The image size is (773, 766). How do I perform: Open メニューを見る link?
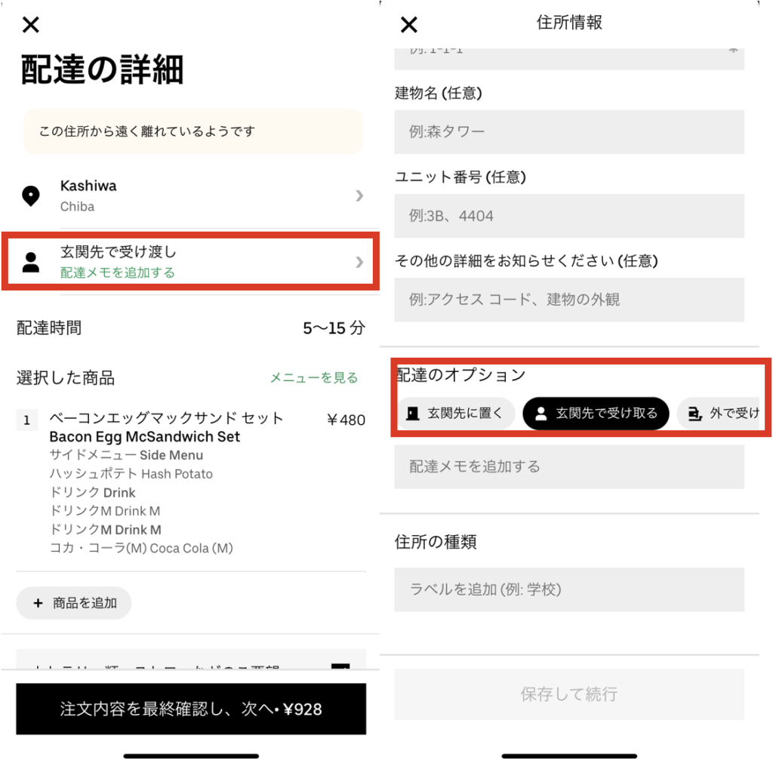(x=313, y=377)
